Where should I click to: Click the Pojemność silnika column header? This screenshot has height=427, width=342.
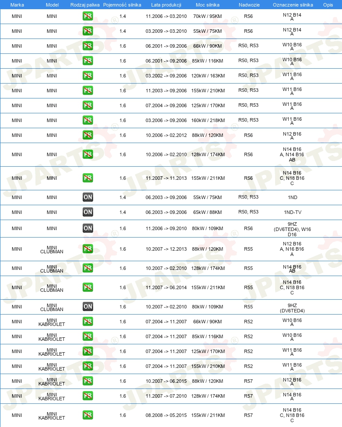pyautogui.click(x=122, y=5)
